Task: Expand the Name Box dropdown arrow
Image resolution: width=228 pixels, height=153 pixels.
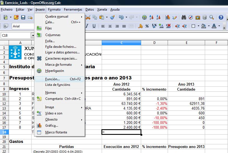Action: click(33, 36)
